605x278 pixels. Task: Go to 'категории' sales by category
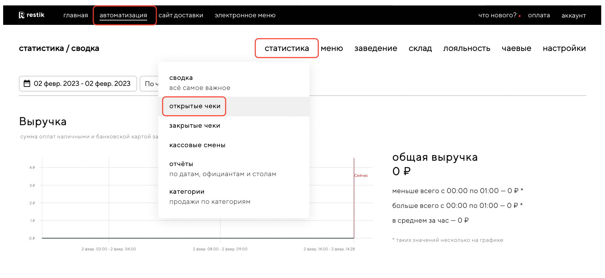pyautogui.click(x=187, y=192)
